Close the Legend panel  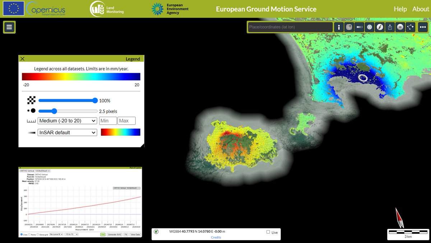pos(22,59)
